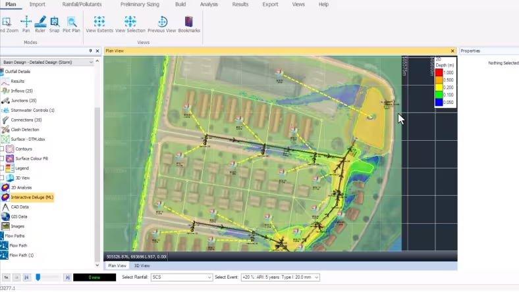
Task: Click the Stormwater Controls (1) icon
Action: pos(5,110)
